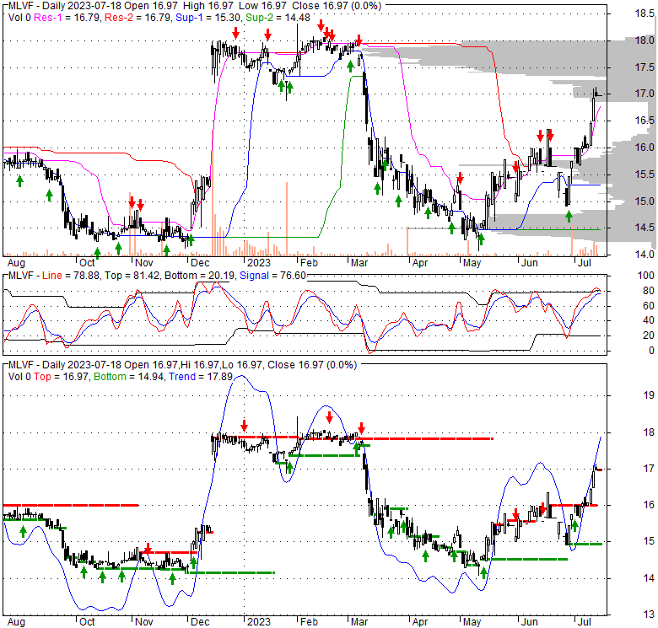Viewport: 658px width, 628px height.
Task: Click the 20 label on the oscillator axis
Action: point(649,335)
